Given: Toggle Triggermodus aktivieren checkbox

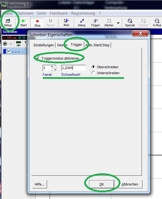Looking at the screenshot, I should (x=38, y=58).
